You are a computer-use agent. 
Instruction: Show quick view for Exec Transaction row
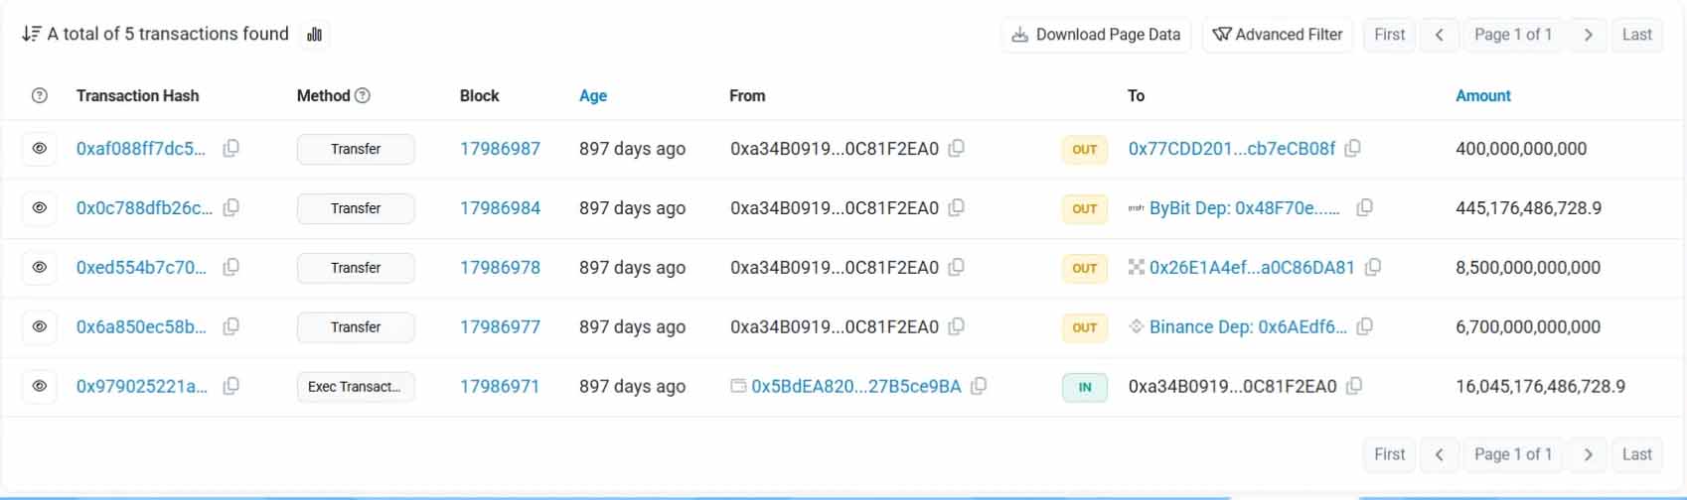[40, 386]
